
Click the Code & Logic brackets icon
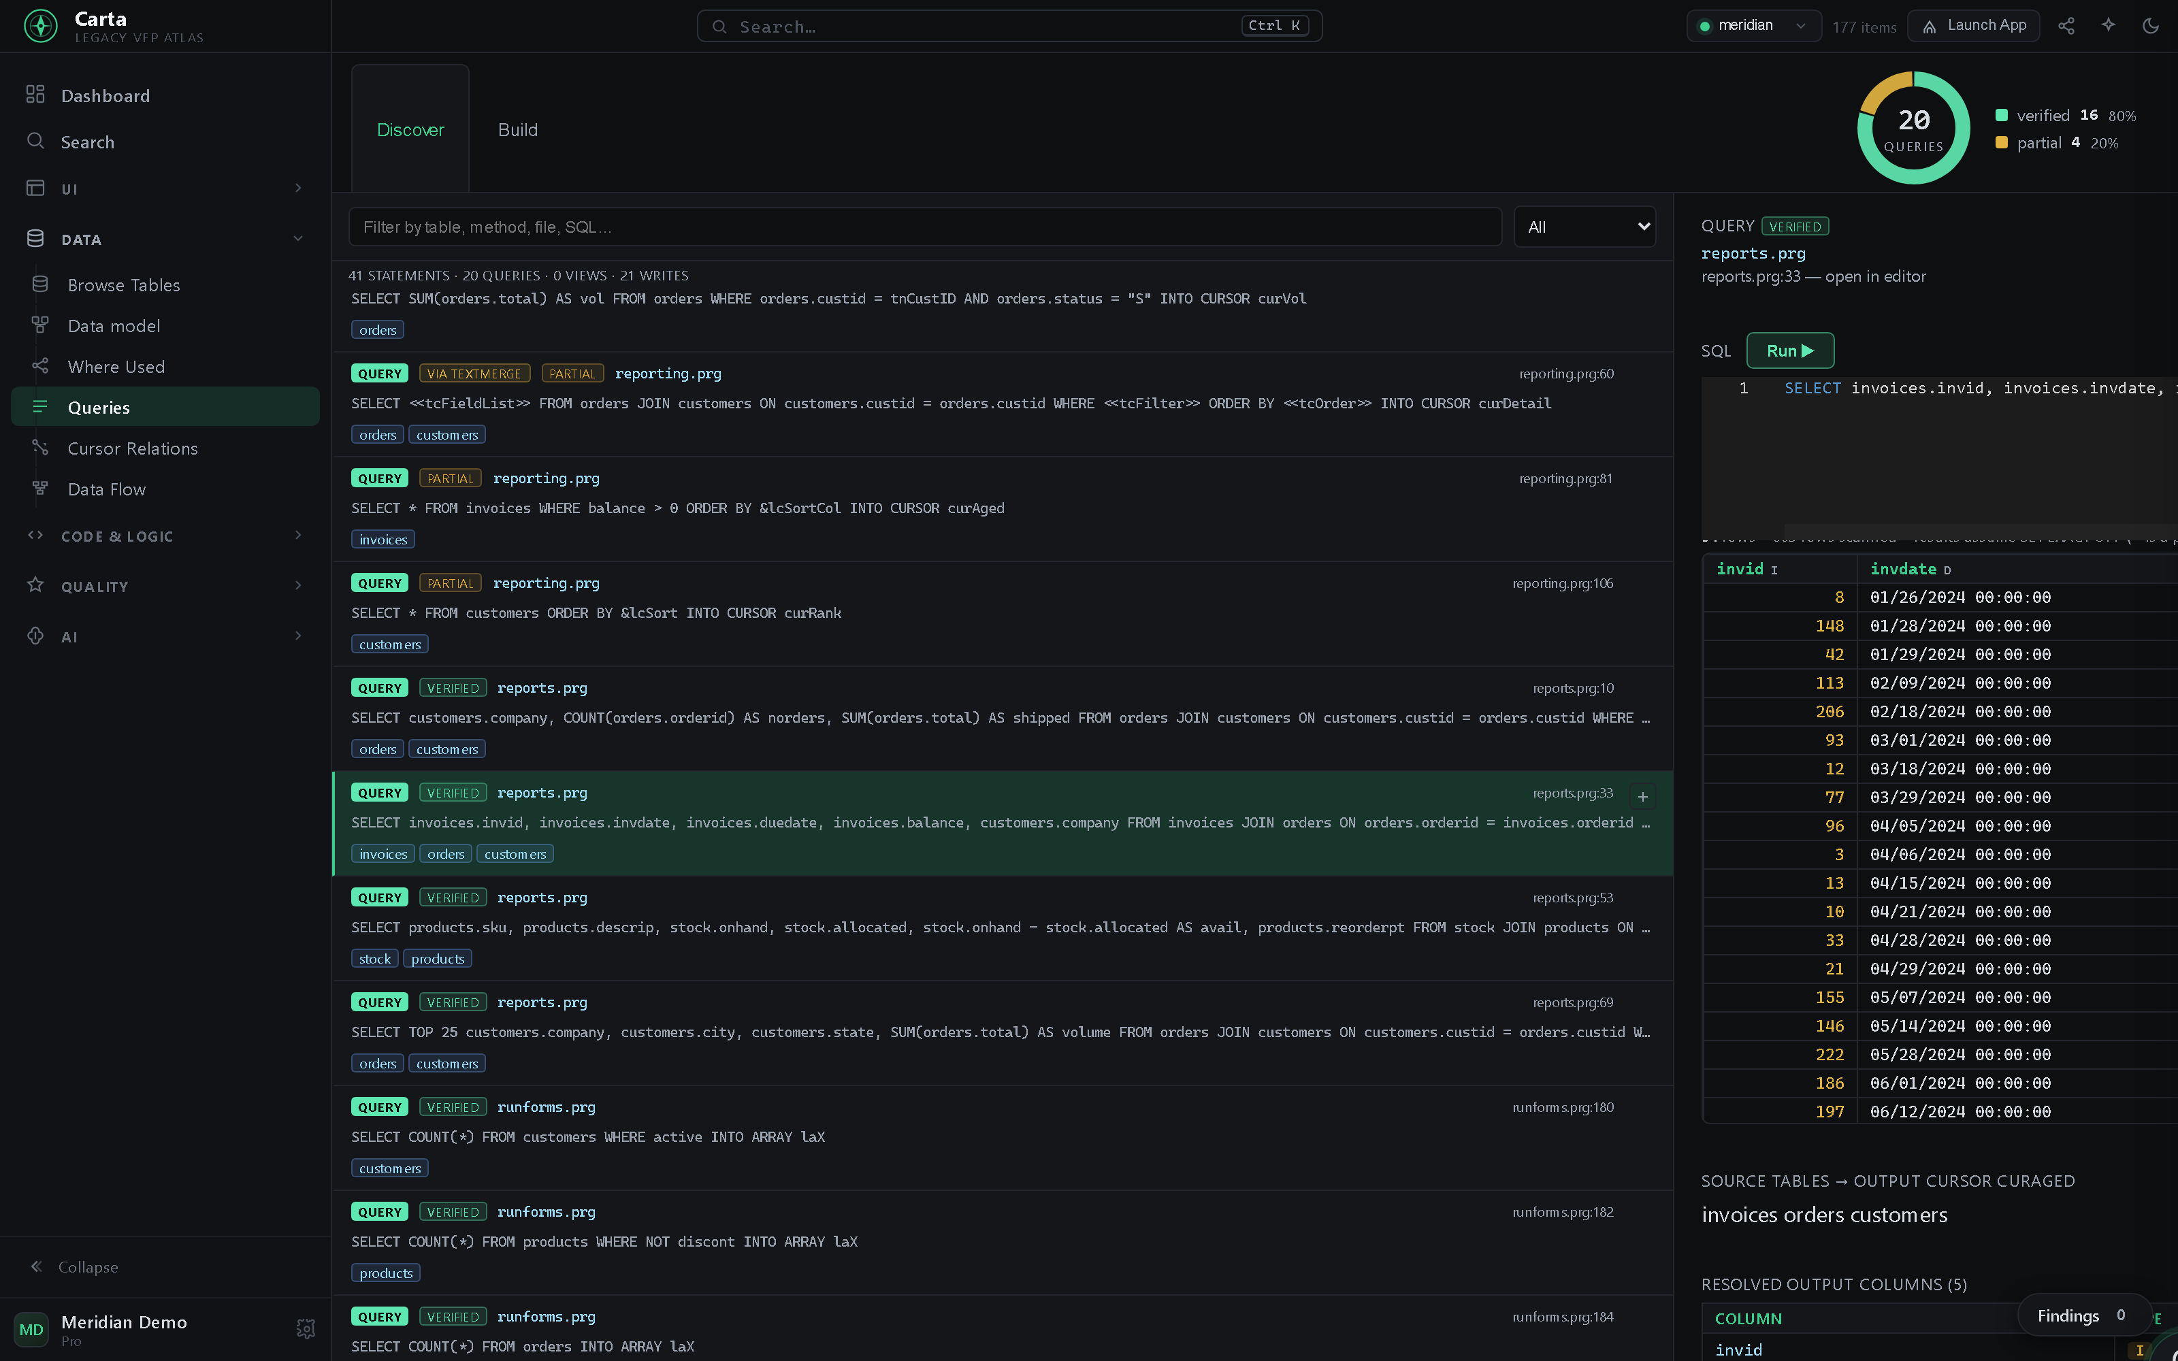click(35, 535)
